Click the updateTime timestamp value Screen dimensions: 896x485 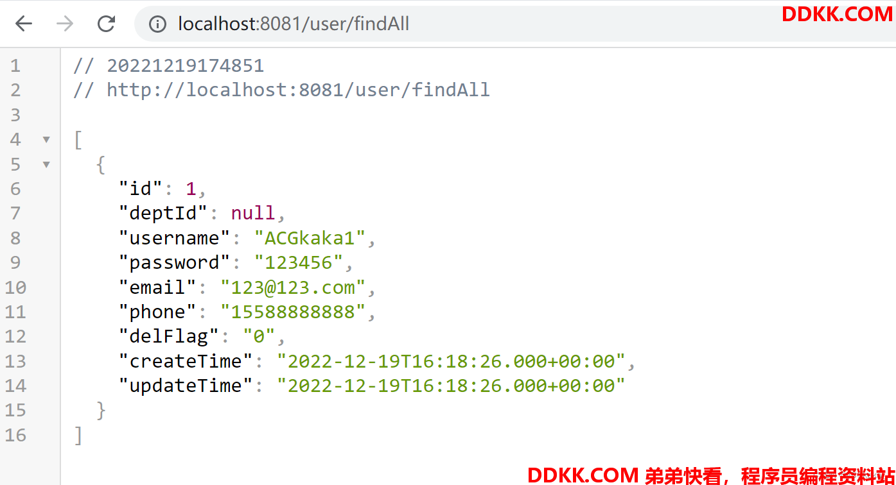point(451,386)
